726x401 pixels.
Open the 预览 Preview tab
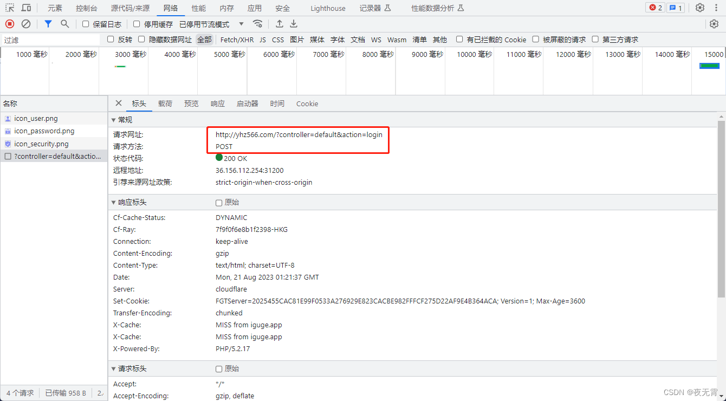tap(191, 104)
